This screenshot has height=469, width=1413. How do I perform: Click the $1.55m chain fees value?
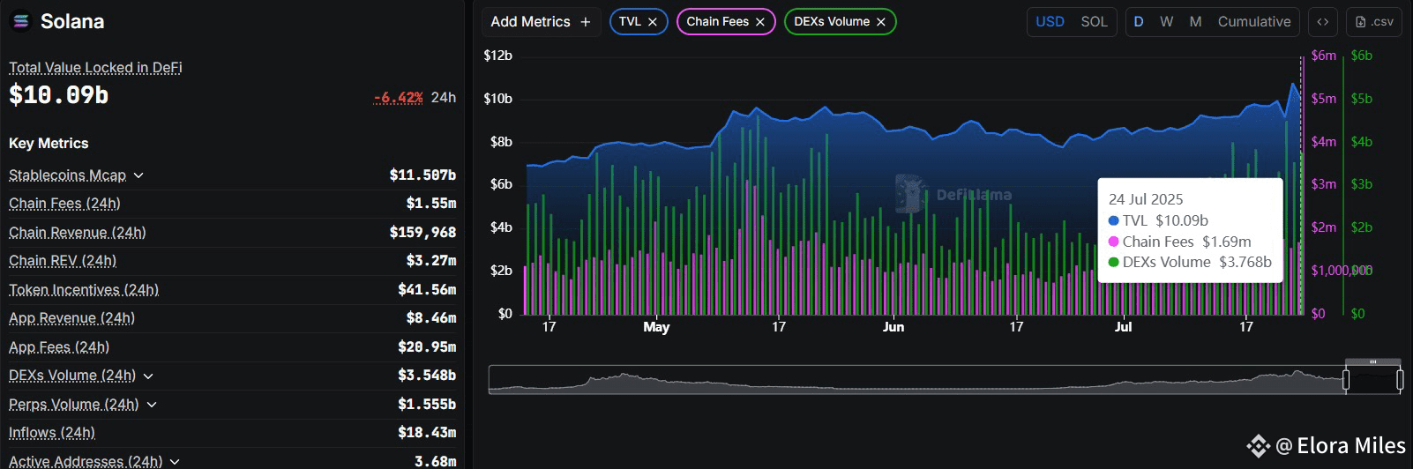coord(431,204)
